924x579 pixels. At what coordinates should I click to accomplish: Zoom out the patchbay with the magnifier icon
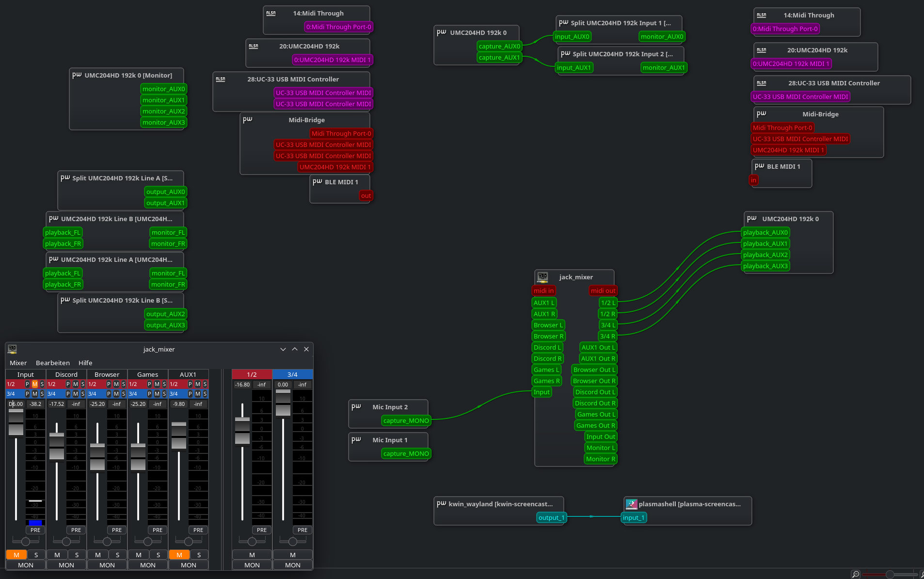(856, 574)
